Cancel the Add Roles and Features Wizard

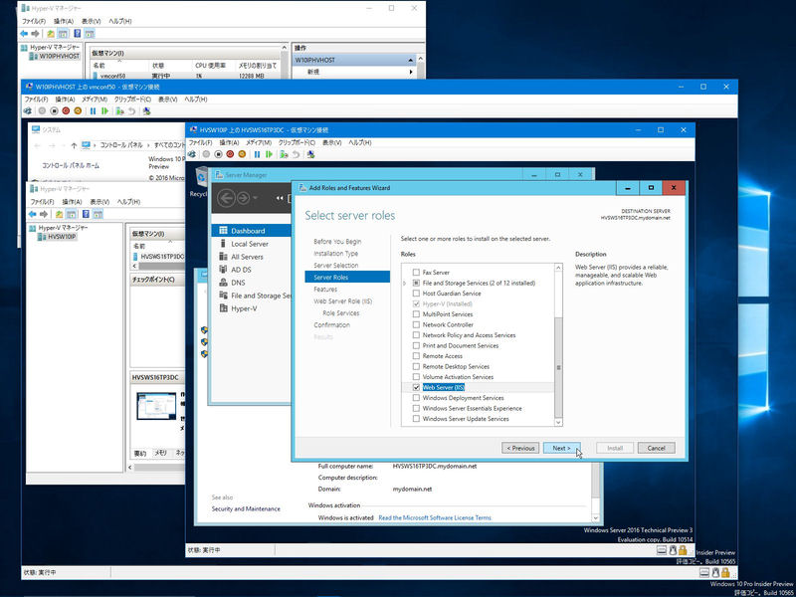tap(657, 449)
